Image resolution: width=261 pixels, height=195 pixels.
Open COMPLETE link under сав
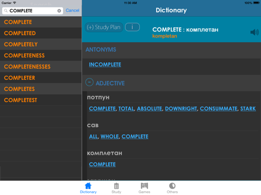pos(135,136)
